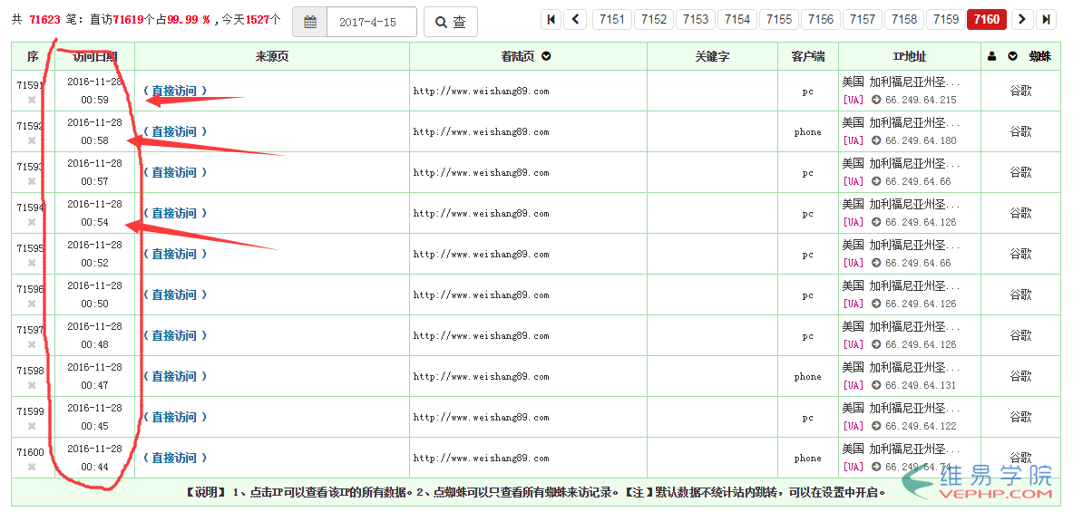
Task: Open landing page URL in row 71597
Action: click(481, 335)
